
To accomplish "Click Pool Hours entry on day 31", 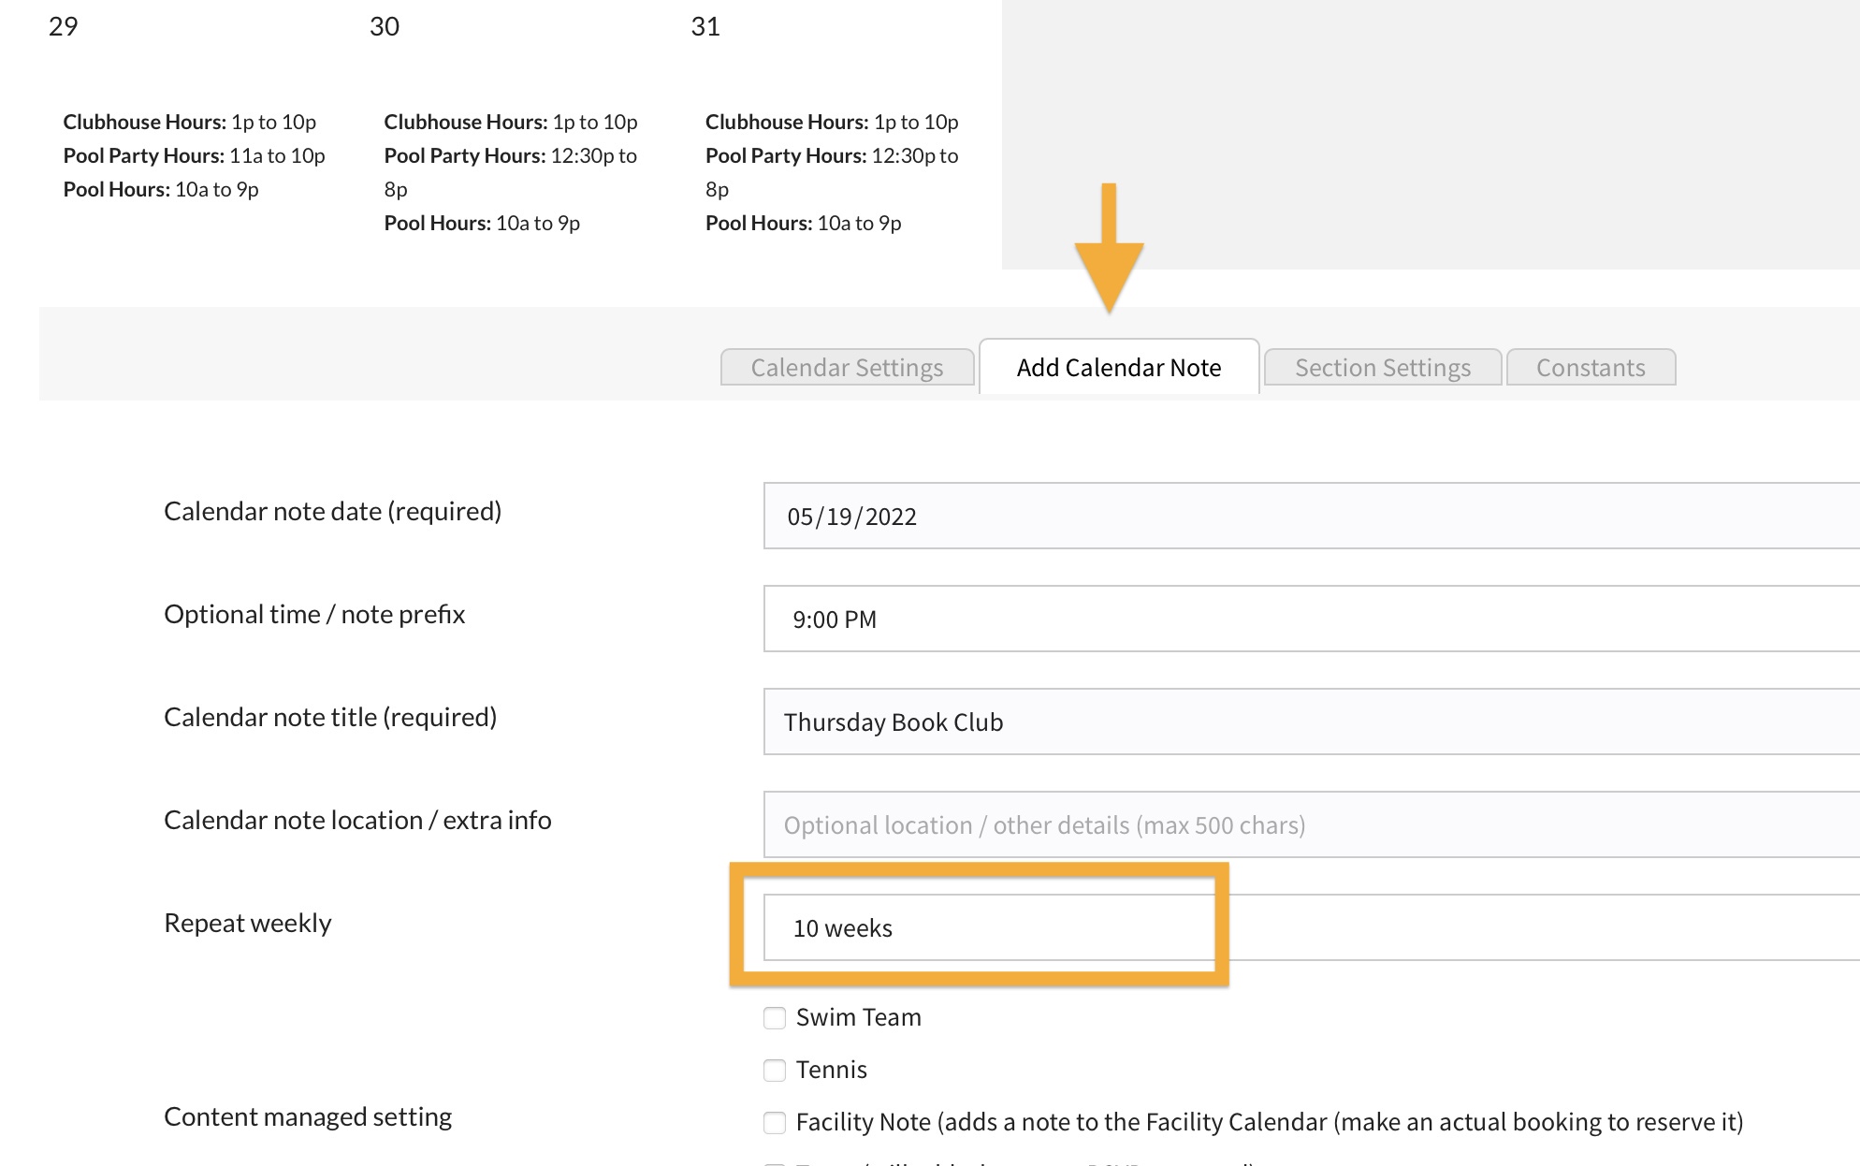I will [x=803, y=223].
